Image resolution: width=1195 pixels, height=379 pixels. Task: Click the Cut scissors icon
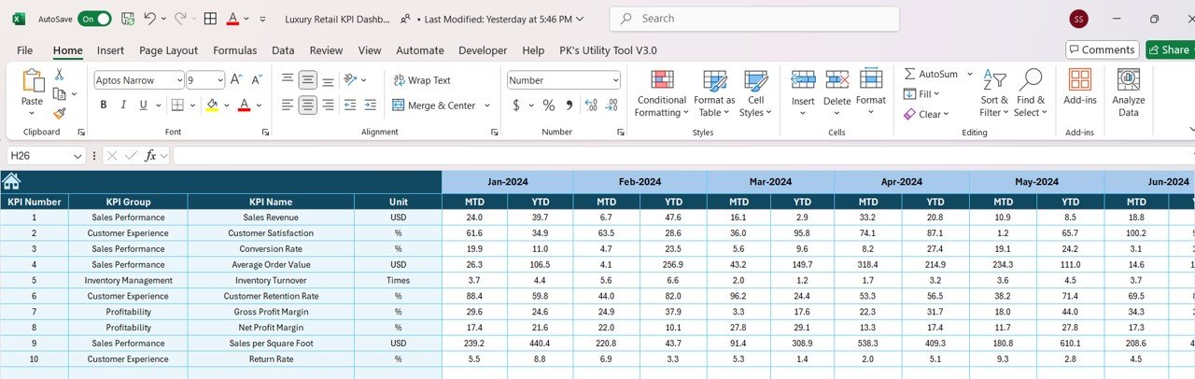pyautogui.click(x=59, y=75)
